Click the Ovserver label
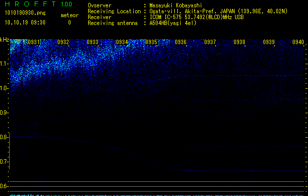Viewport: 308px width, 196px height. (x=99, y=5)
